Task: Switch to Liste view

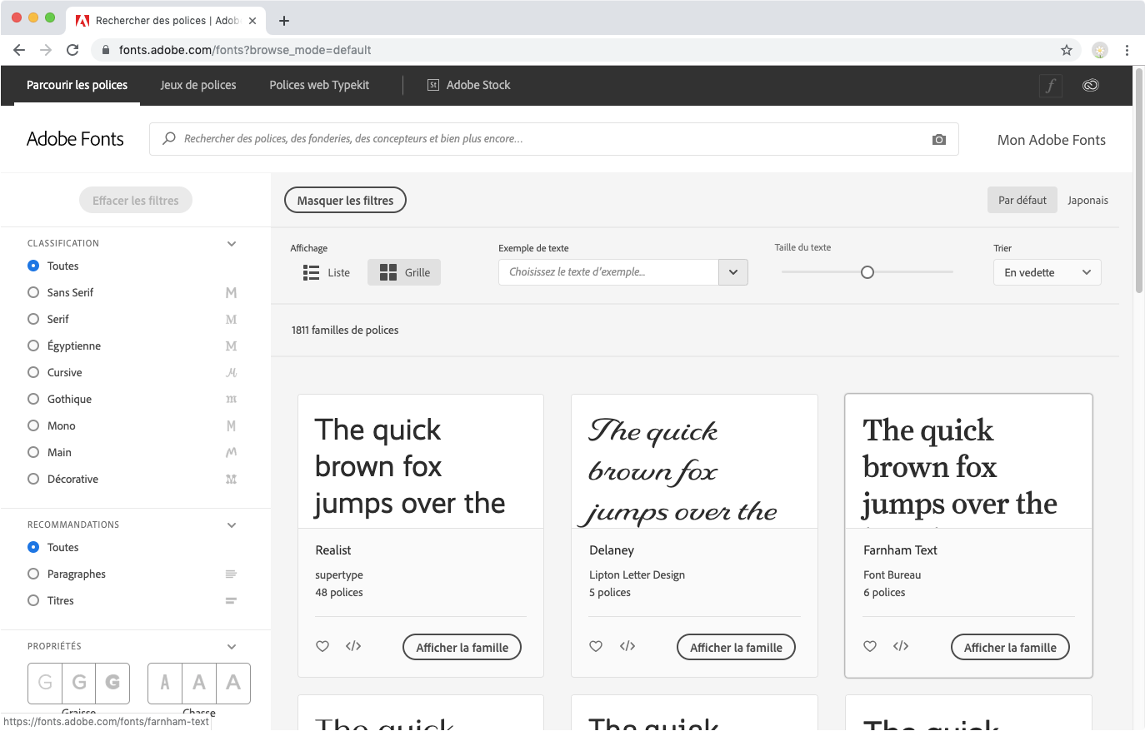Action: (x=327, y=272)
